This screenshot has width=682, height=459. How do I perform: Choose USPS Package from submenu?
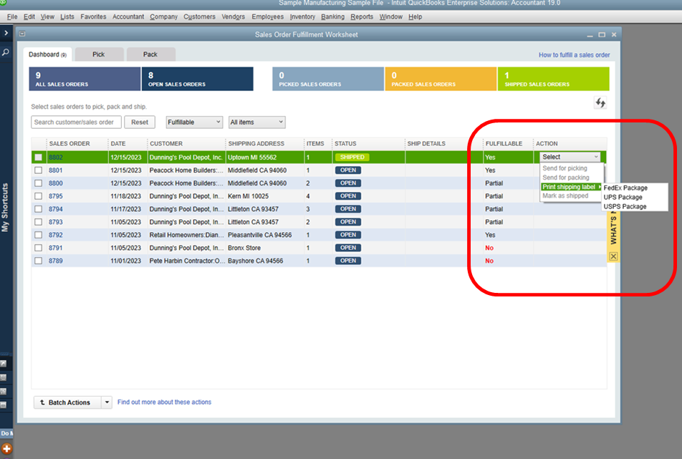[625, 206]
